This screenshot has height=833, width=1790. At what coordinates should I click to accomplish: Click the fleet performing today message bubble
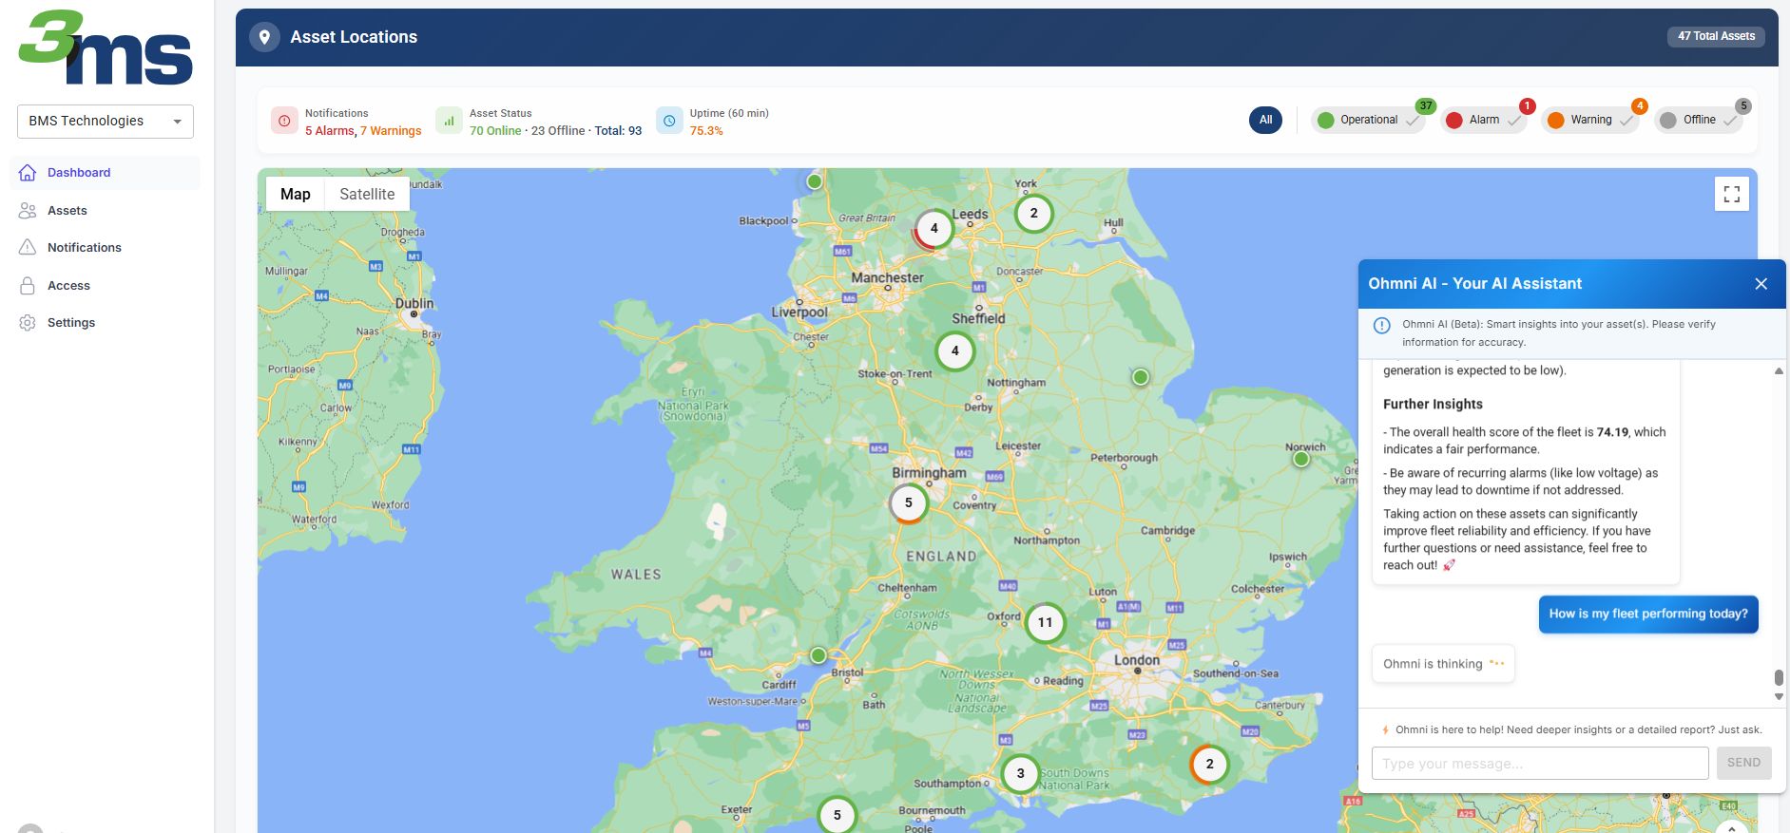point(1648,615)
